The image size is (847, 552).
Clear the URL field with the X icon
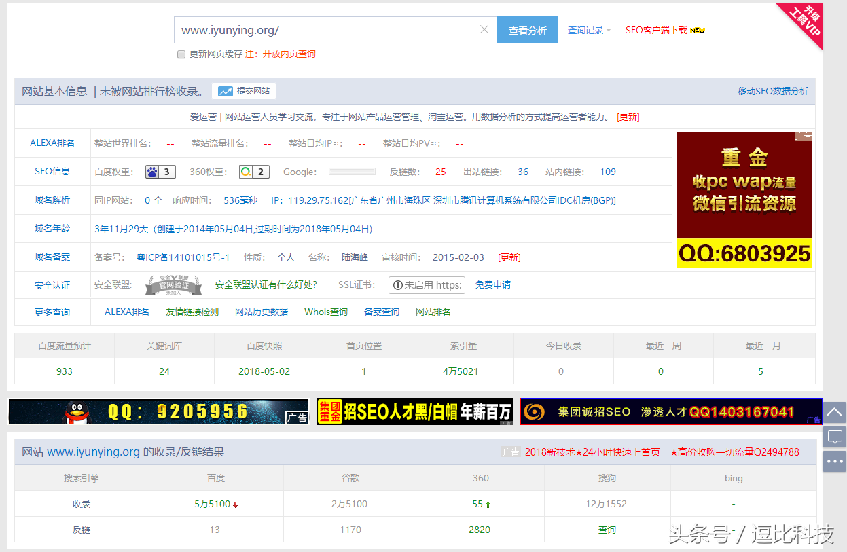[484, 30]
